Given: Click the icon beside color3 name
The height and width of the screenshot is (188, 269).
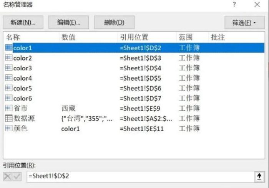Looking at the screenshot, I should [x=8, y=68].
